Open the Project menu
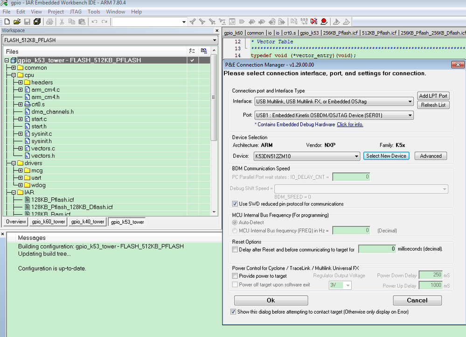Viewport: 466px width, 337px height. coord(56,12)
